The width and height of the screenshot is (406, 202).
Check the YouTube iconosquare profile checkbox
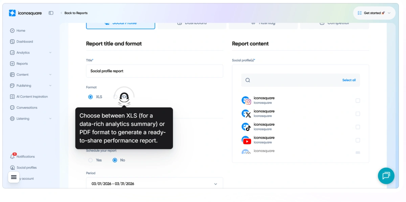tap(358, 140)
